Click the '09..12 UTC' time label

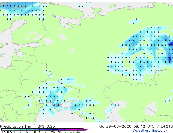tap(144, 126)
